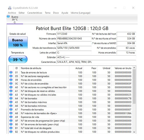Open the Idioma (Language) menu
This screenshot has width=144, height=140.
[80, 13]
